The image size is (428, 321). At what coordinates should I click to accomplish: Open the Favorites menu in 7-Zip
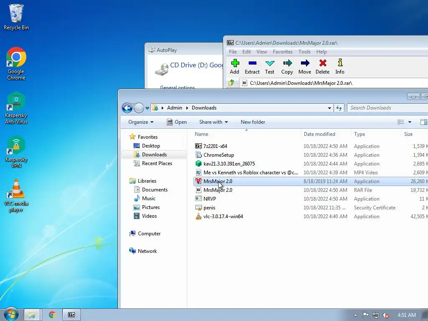tap(283, 51)
